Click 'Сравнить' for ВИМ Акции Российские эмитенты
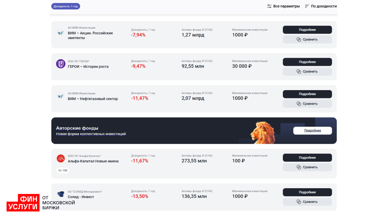 pos(307,39)
